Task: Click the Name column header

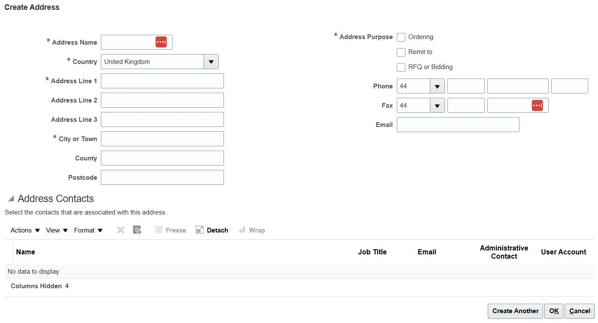Action: [25, 252]
